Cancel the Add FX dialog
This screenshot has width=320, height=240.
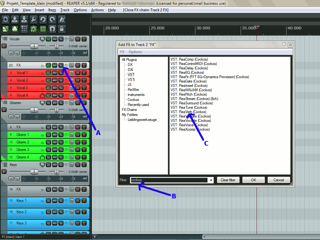278,180
